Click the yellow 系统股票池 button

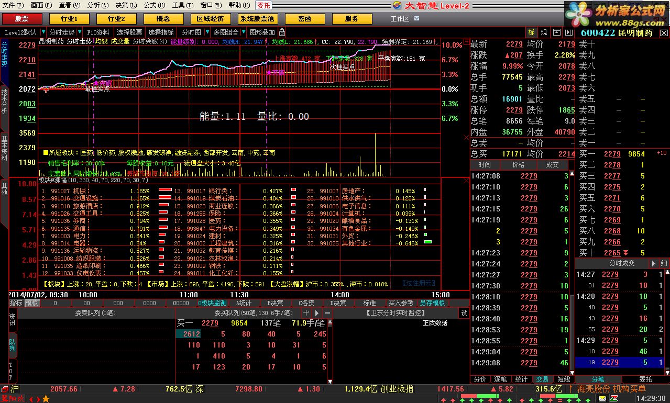tap(257, 19)
